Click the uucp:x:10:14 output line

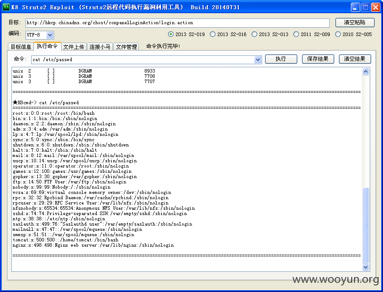tap(75, 161)
